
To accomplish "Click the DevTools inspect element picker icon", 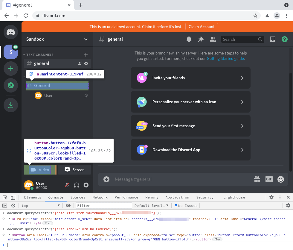I will 5,197.
